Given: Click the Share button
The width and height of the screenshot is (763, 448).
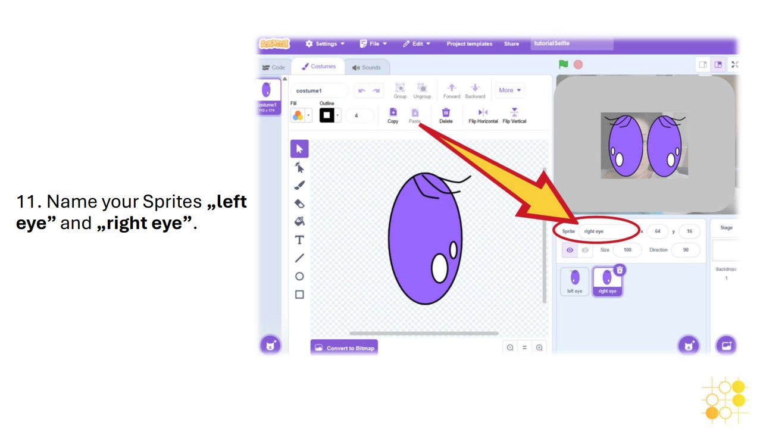Looking at the screenshot, I should [x=511, y=43].
